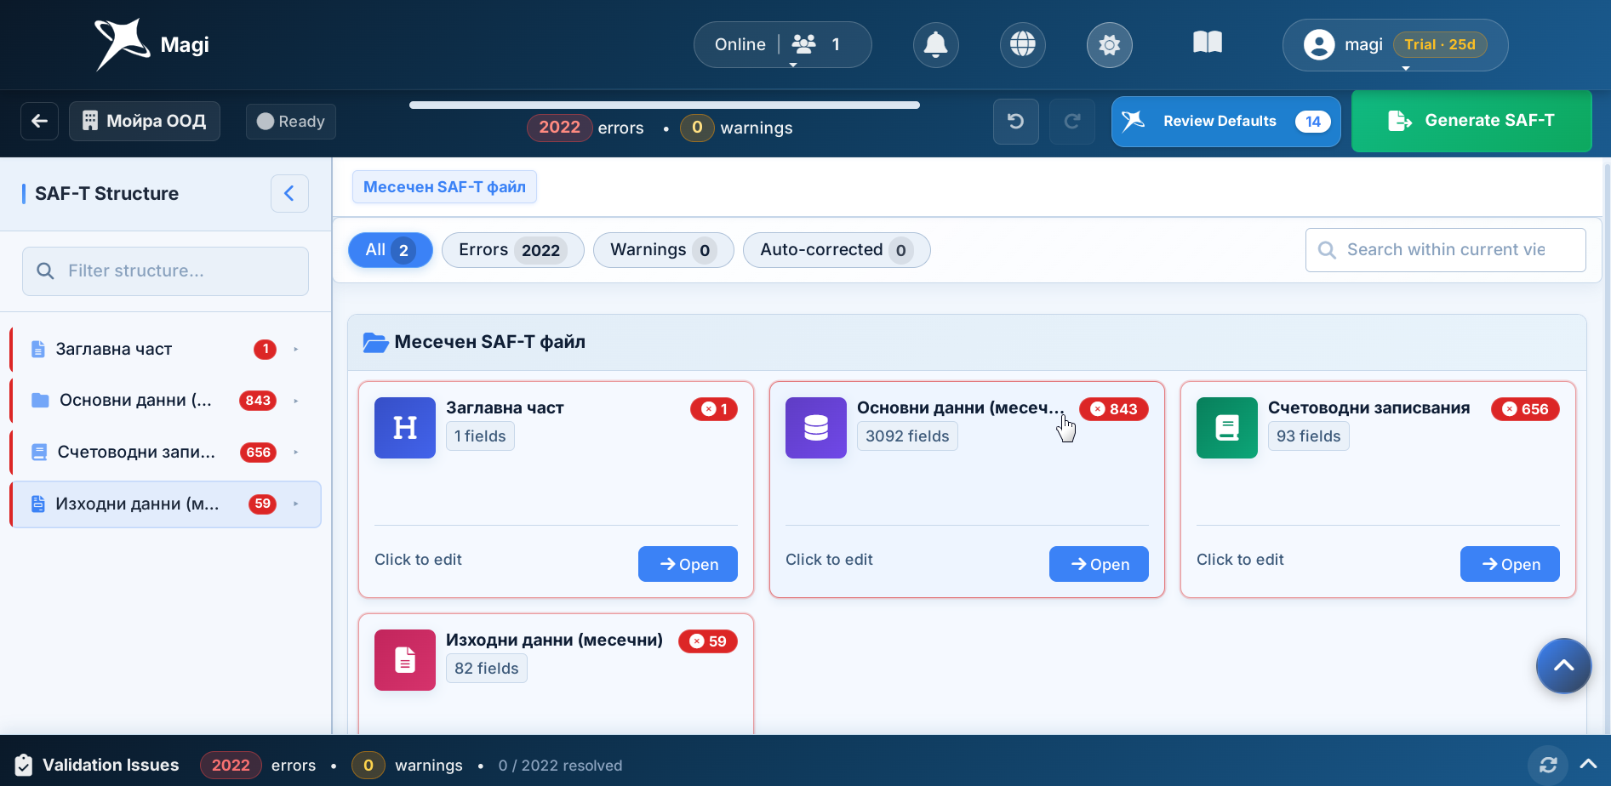
Task: Click the Мойра ООД company button
Action: point(145,121)
